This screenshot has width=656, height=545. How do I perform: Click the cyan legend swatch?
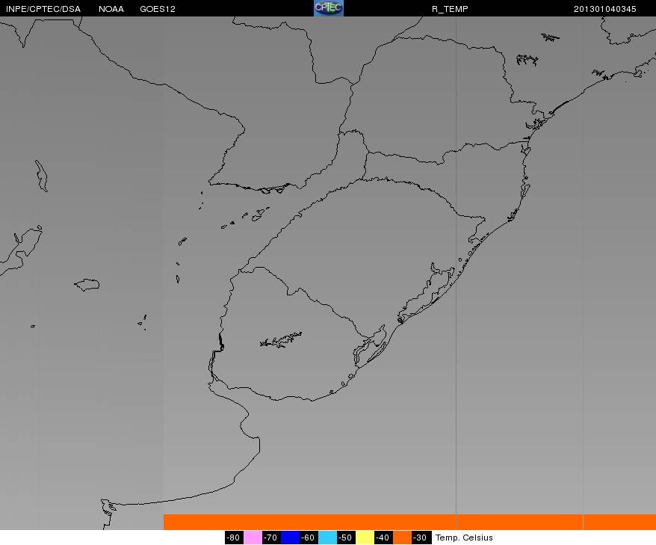[327, 538]
